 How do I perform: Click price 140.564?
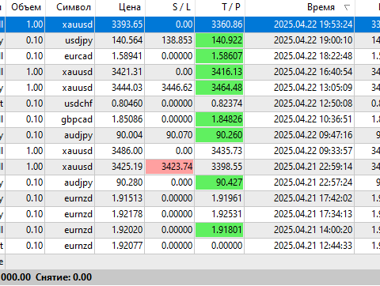[127, 40]
